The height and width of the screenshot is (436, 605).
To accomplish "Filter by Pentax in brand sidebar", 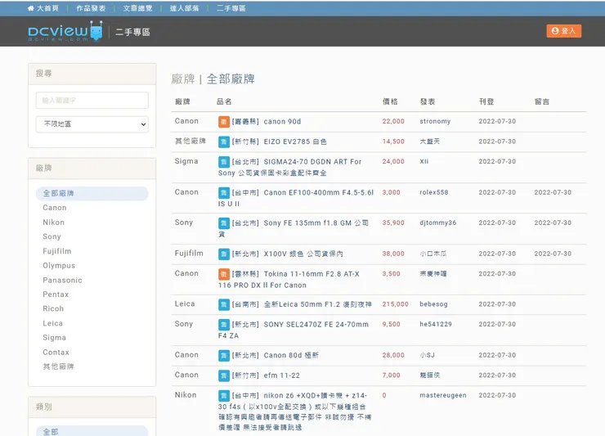I will (x=56, y=294).
